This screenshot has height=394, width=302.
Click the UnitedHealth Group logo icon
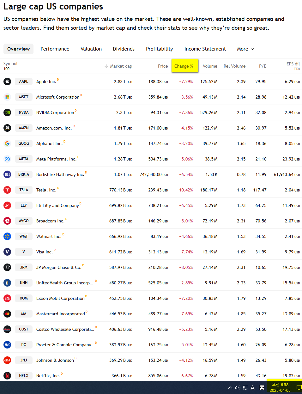coord(7,283)
